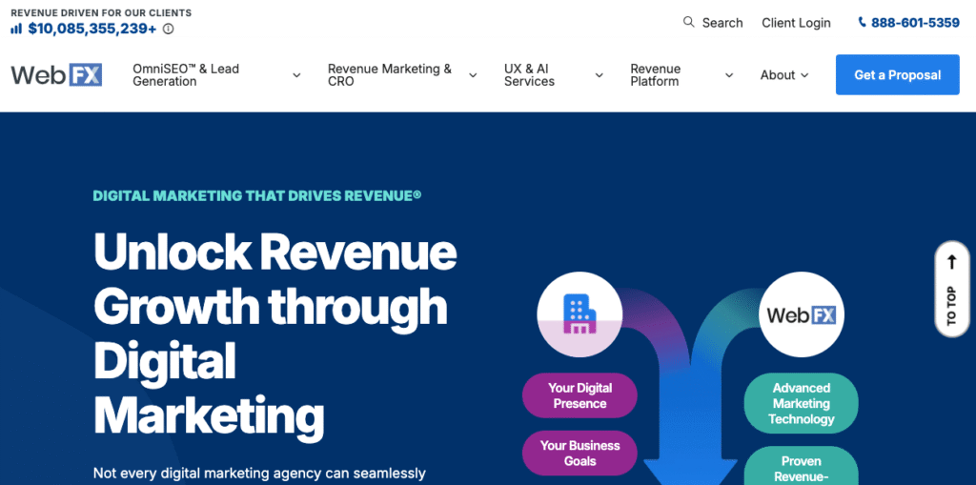Click Digital Marketing That Drives Revenue tagline

click(257, 195)
